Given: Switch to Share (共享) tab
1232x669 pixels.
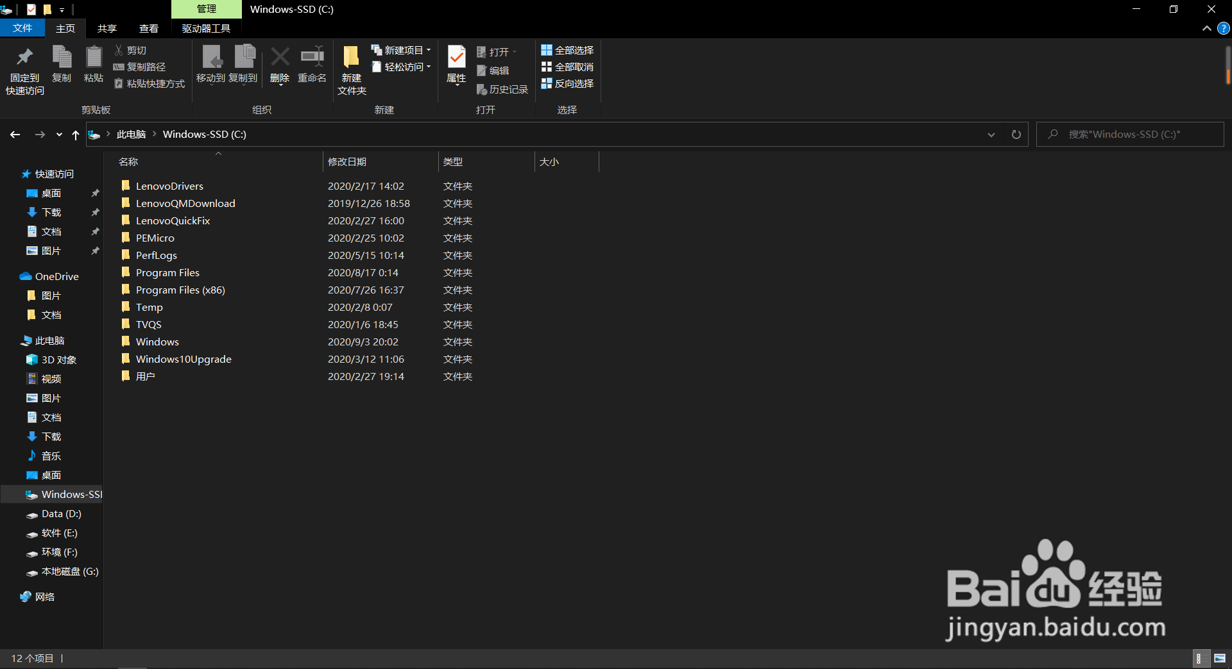Looking at the screenshot, I should click(107, 28).
